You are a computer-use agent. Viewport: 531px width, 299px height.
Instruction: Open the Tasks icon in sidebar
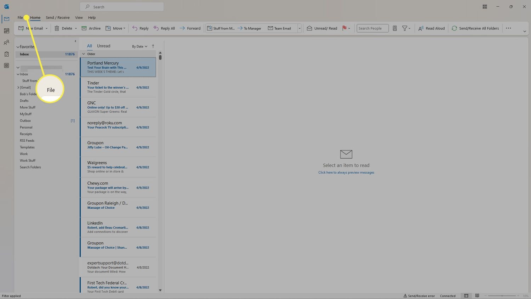click(6, 54)
